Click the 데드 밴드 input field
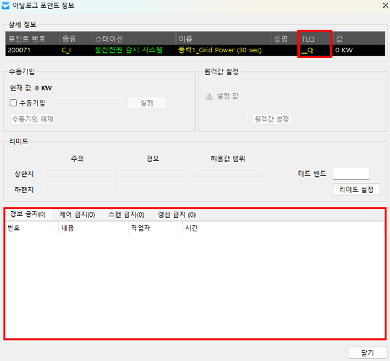This screenshot has width=390, height=361. point(350,174)
